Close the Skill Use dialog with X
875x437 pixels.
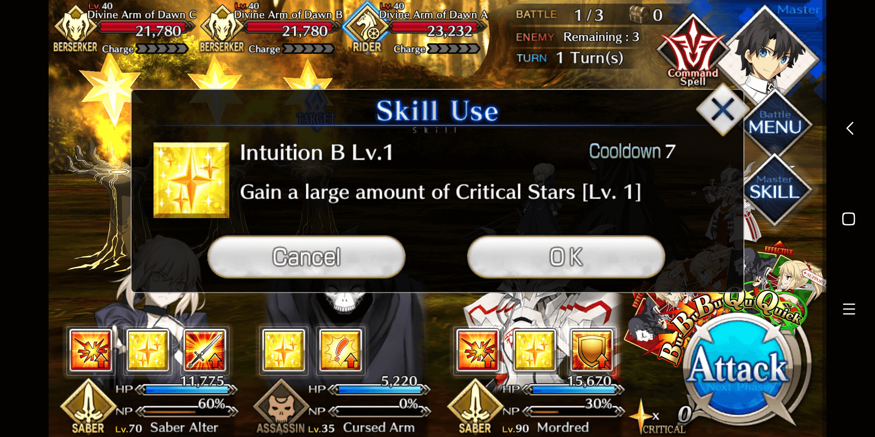723,110
